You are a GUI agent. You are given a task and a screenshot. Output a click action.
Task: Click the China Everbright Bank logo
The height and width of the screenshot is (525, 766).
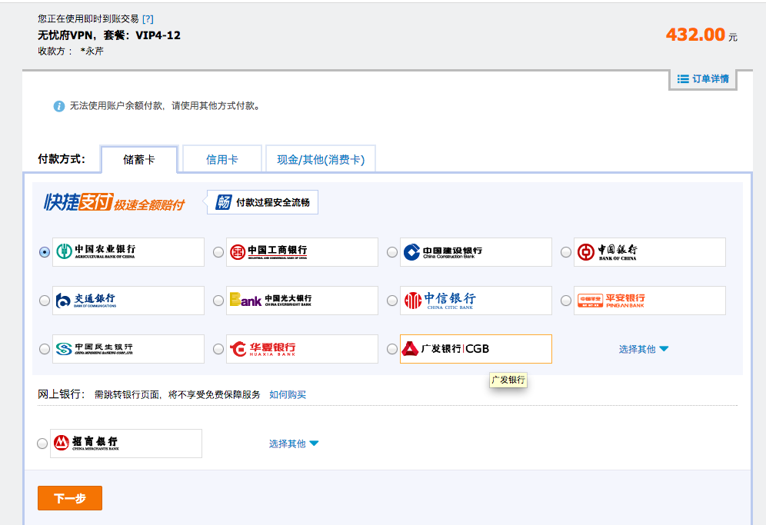(301, 301)
